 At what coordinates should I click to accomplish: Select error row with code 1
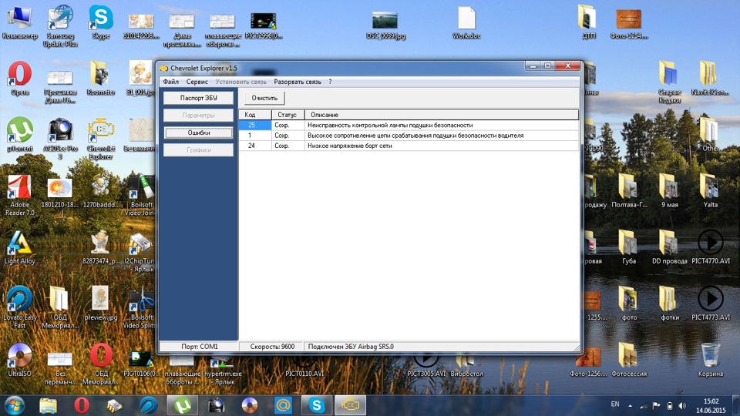point(409,136)
